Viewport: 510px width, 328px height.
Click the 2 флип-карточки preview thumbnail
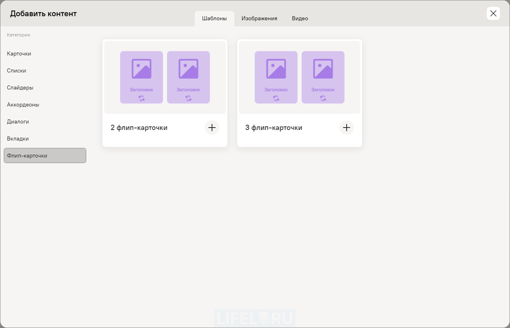pos(165,77)
